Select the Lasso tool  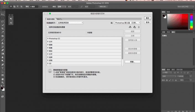pos(2,22)
